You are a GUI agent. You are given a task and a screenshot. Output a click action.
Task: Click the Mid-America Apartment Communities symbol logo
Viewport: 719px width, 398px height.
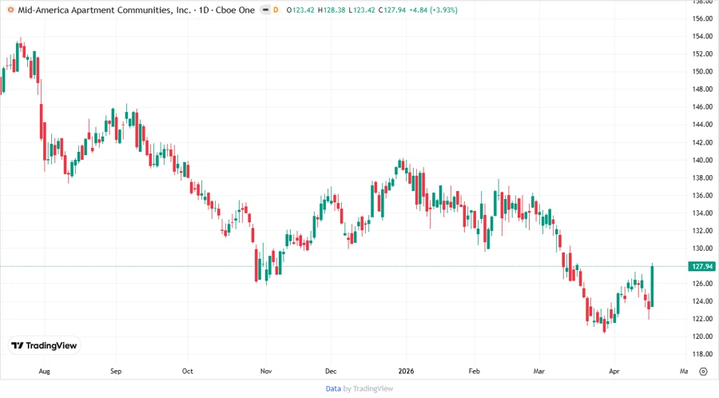(10, 10)
